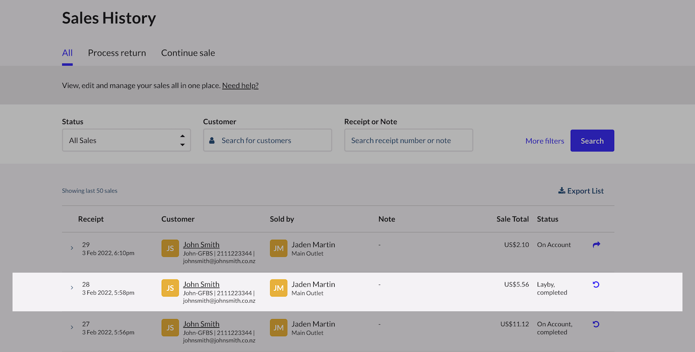Switch to the Process return tab
This screenshot has width=695, height=352.
click(x=117, y=53)
